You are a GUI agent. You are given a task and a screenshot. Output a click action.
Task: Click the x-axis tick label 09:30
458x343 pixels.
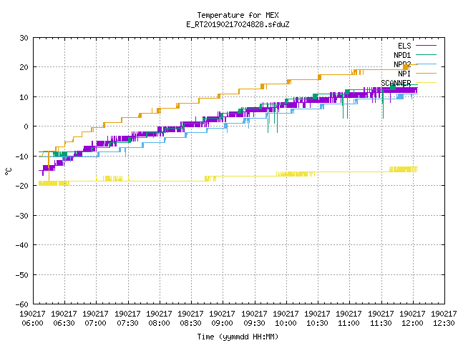[255, 323]
